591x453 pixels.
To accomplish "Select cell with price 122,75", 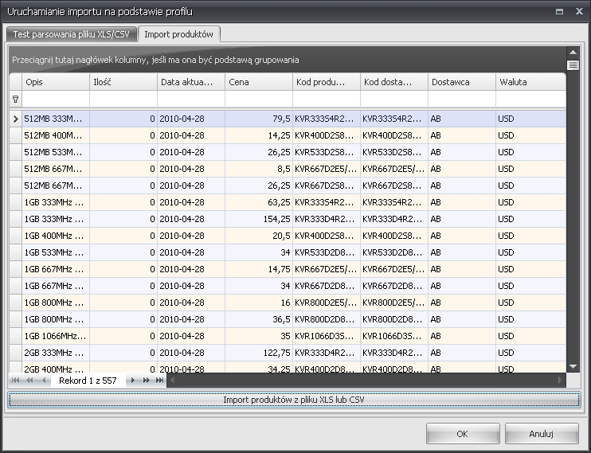I will pos(259,353).
